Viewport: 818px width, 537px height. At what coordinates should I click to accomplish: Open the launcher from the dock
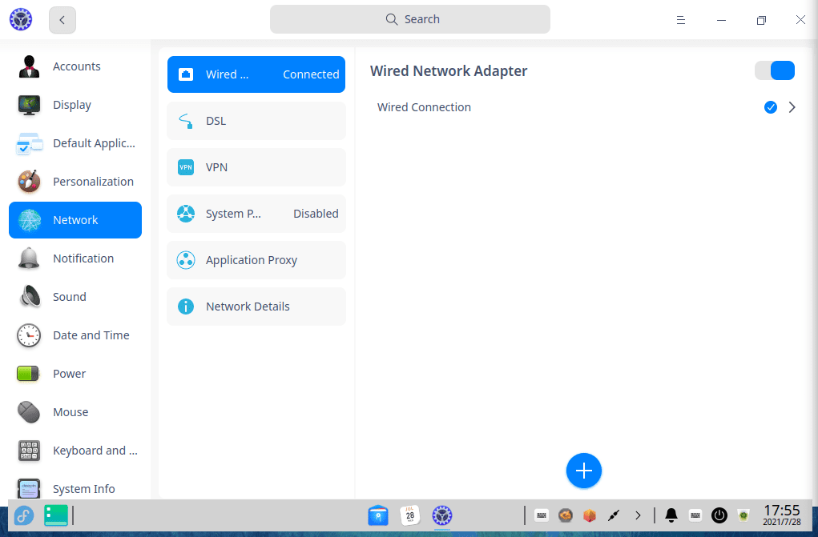pos(24,515)
